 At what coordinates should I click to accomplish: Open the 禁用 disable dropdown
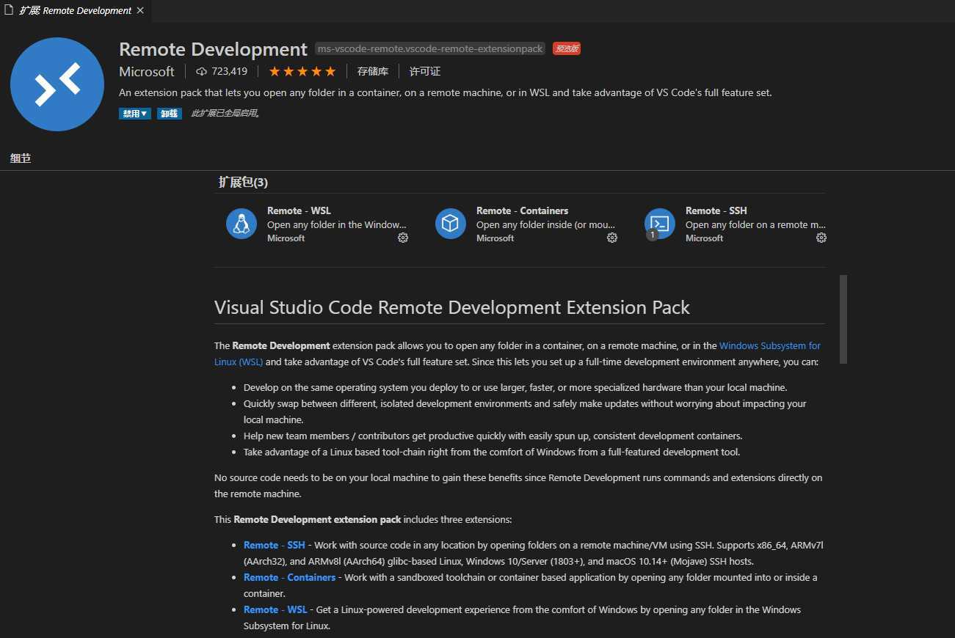[135, 114]
